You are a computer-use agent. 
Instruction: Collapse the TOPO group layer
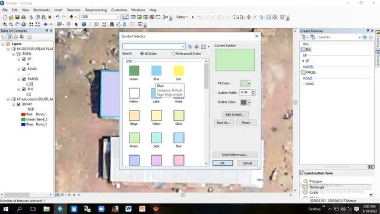click(x=14, y=54)
